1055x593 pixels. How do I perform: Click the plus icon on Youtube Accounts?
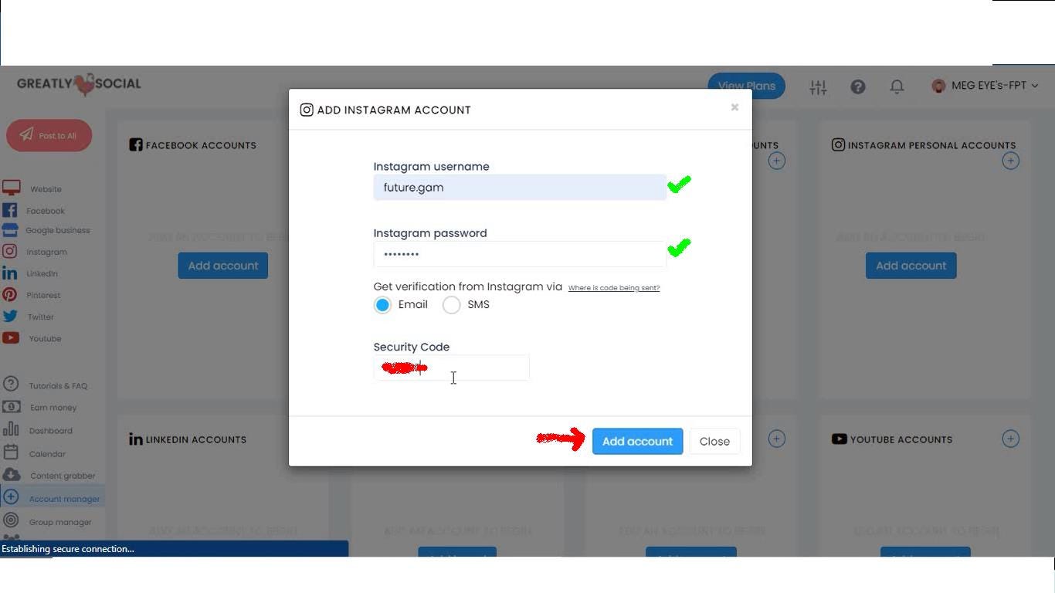tap(1010, 439)
